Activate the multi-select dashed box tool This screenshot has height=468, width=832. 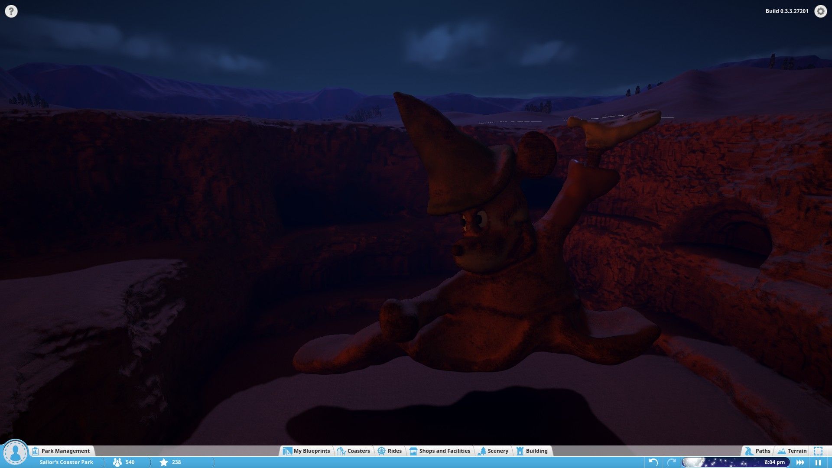(x=818, y=451)
